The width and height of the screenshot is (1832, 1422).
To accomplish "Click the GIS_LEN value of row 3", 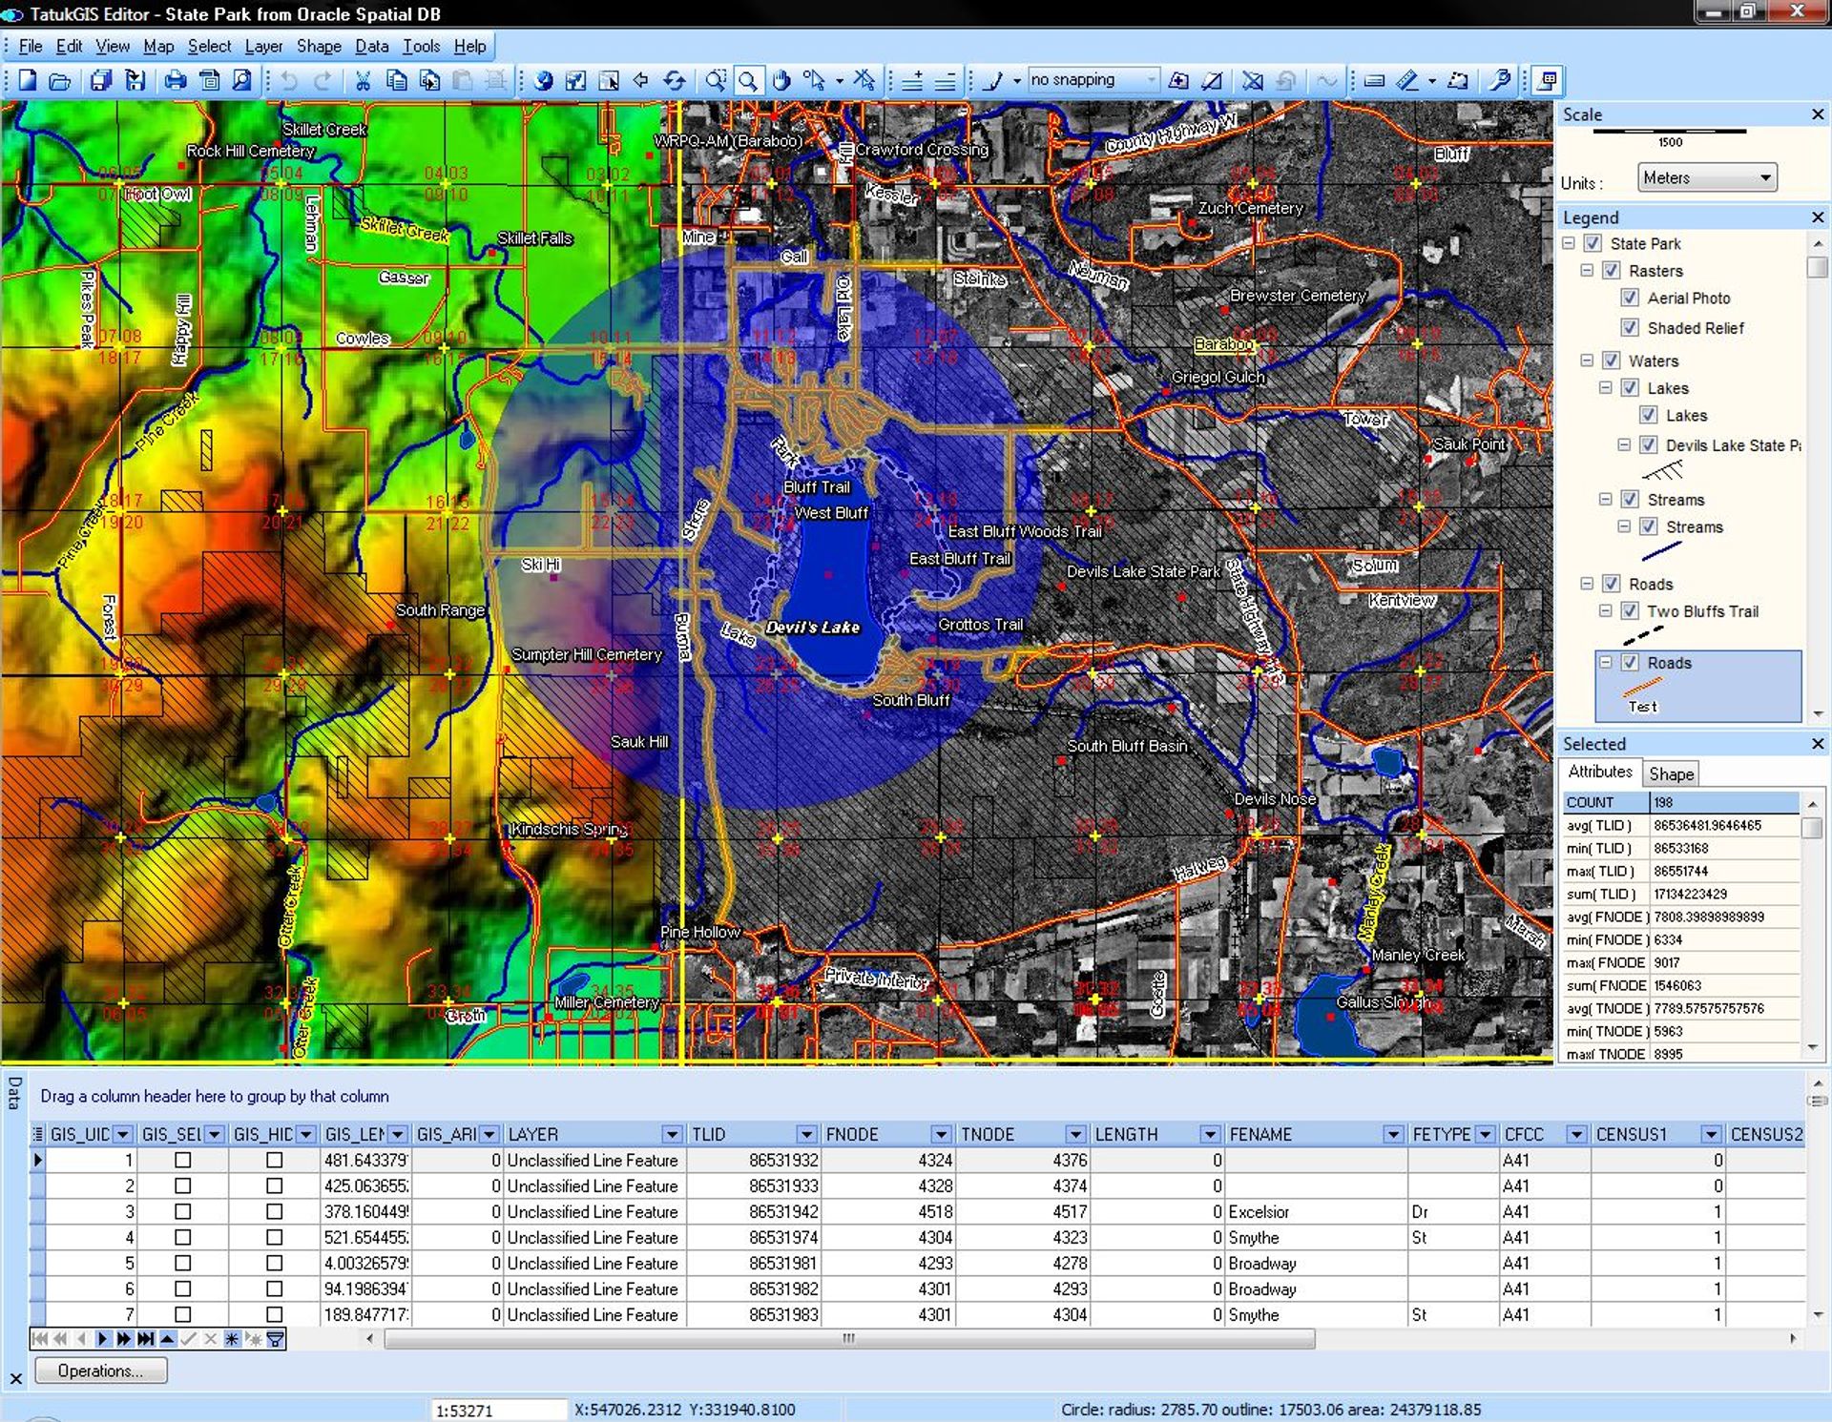I will pos(367,1211).
